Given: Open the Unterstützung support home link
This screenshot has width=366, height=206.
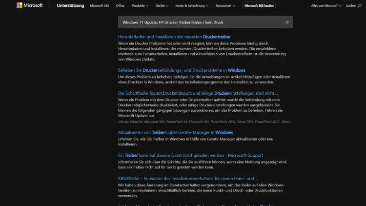Looking at the screenshot, I should point(70,5).
